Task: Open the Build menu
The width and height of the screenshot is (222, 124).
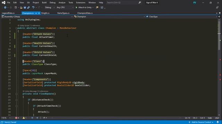Action: [x=44, y=2]
